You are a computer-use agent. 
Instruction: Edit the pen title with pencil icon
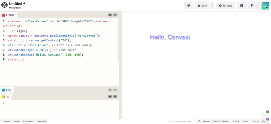(24, 4)
